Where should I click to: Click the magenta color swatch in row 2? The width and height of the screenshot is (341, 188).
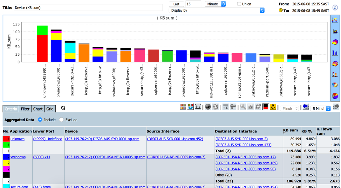6,169
